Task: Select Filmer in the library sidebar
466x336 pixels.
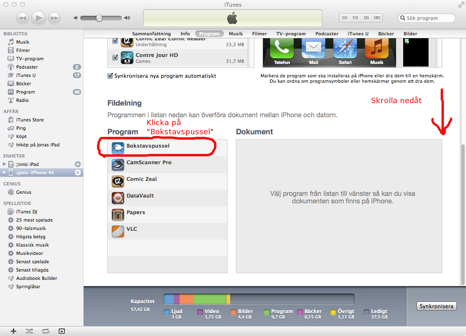Action: point(42,50)
